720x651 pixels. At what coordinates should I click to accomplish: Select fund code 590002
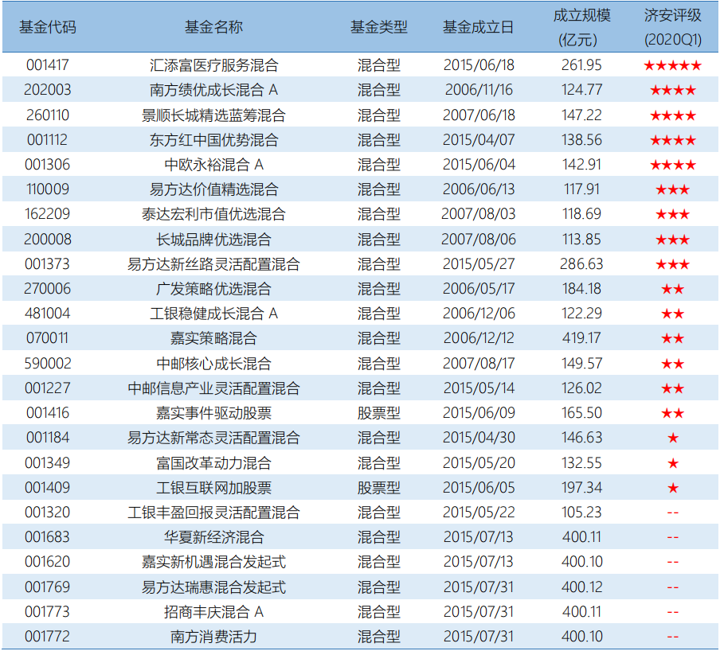click(x=47, y=363)
